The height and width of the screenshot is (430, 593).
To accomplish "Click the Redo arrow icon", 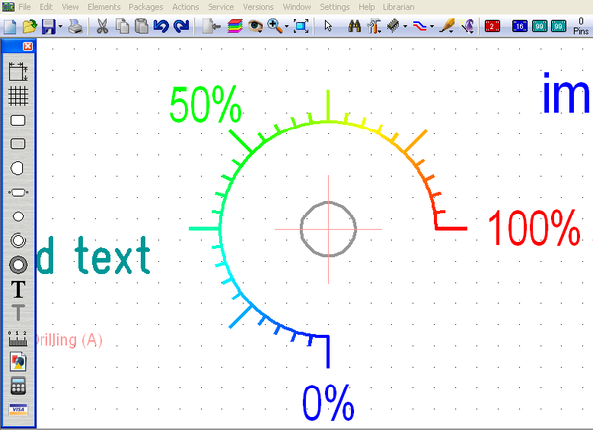I will [x=180, y=25].
